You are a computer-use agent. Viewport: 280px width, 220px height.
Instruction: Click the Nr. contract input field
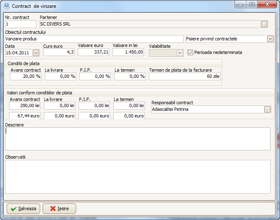(x=21, y=24)
